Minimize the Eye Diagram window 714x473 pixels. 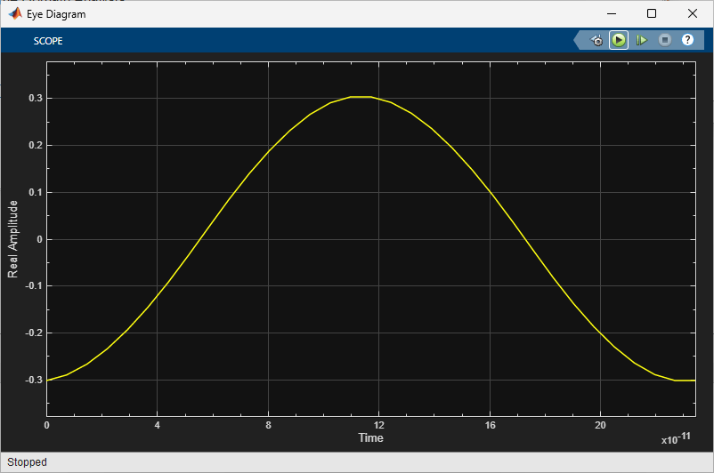click(612, 13)
